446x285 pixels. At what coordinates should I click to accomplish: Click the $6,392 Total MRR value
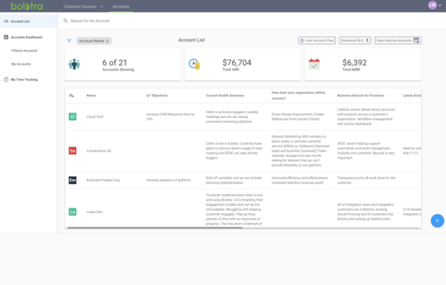tap(355, 62)
